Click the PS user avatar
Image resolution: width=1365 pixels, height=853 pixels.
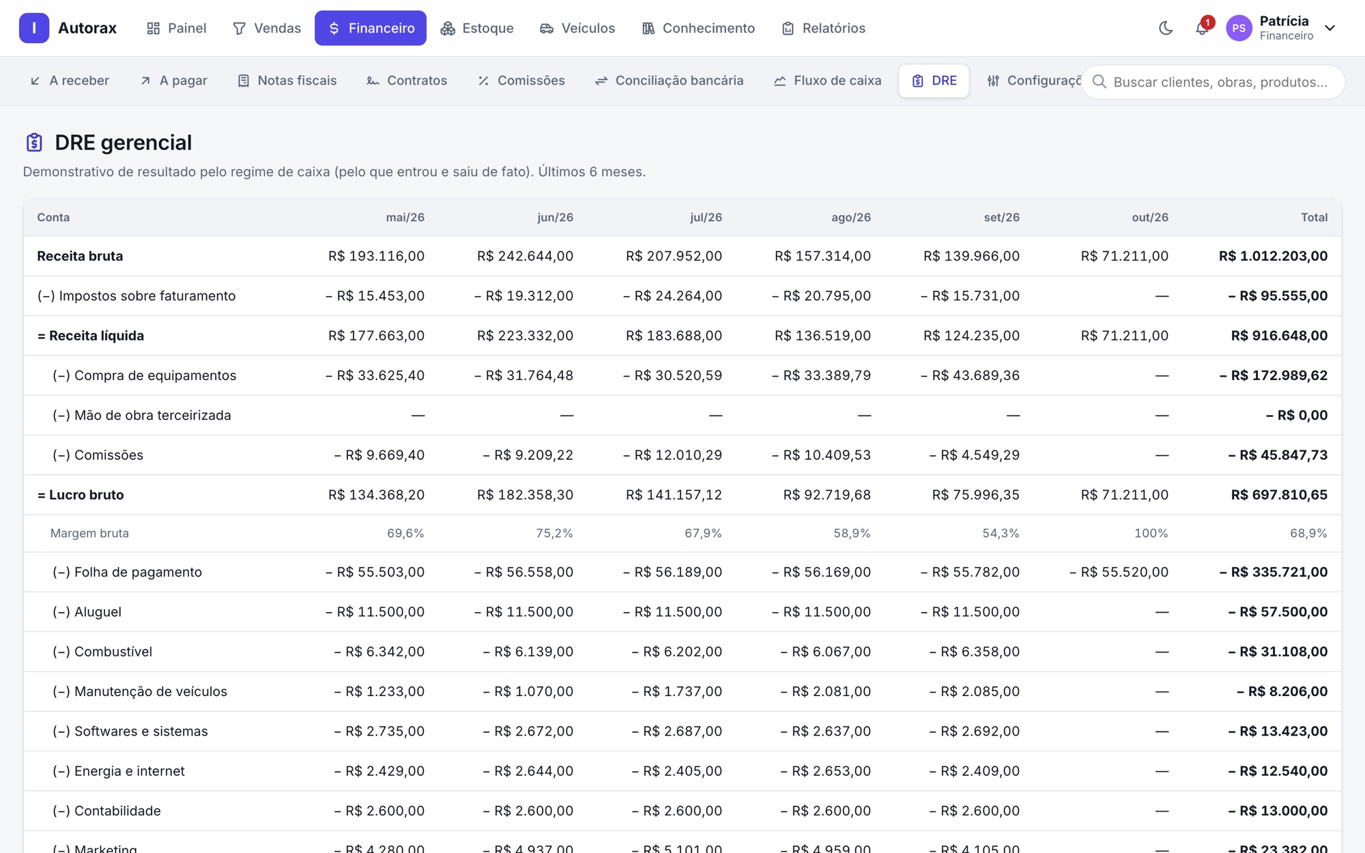point(1239,28)
